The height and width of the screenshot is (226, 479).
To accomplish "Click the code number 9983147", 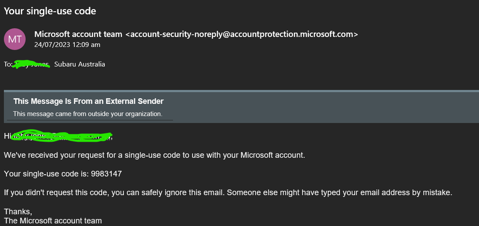I will (106, 174).
